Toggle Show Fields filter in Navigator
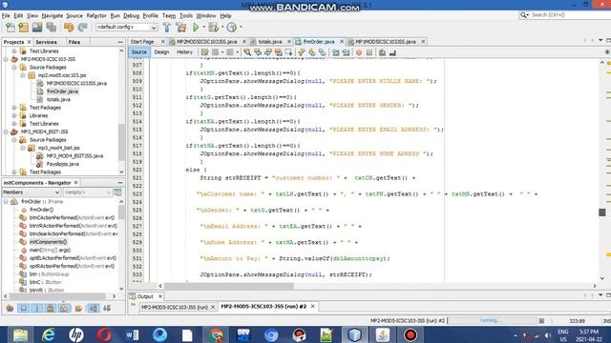This screenshot has height=343, width=611. coord(23,309)
